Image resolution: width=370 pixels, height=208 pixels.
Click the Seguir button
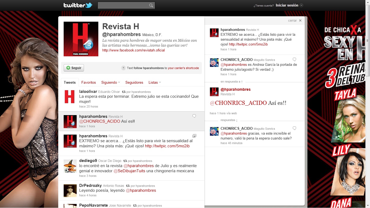click(x=74, y=68)
